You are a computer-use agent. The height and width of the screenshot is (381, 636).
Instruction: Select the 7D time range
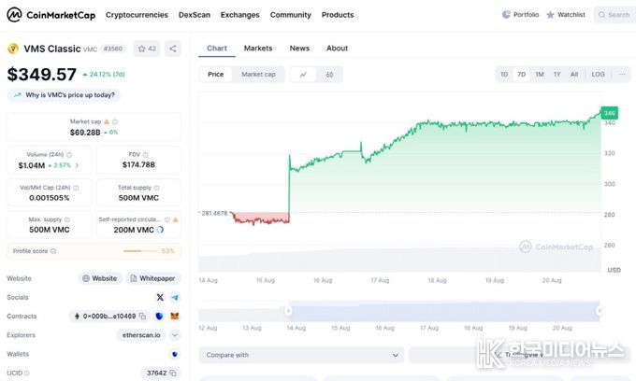point(522,75)
